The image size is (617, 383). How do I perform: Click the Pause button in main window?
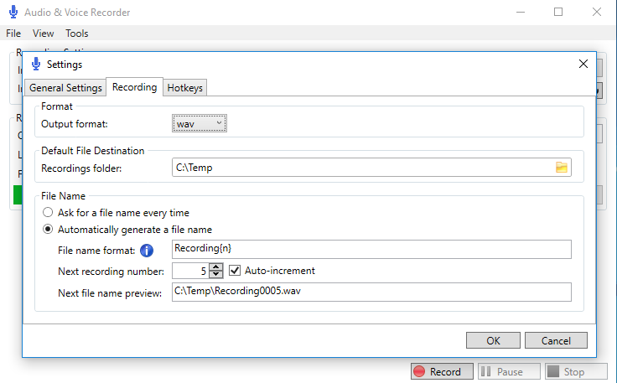(509, 371)
